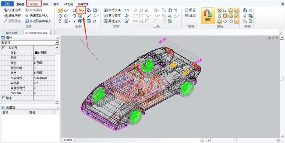This screenshot has width=285, height=143.
Task: Click the delete X icon in 编辑 group
Action: (251, 10)
